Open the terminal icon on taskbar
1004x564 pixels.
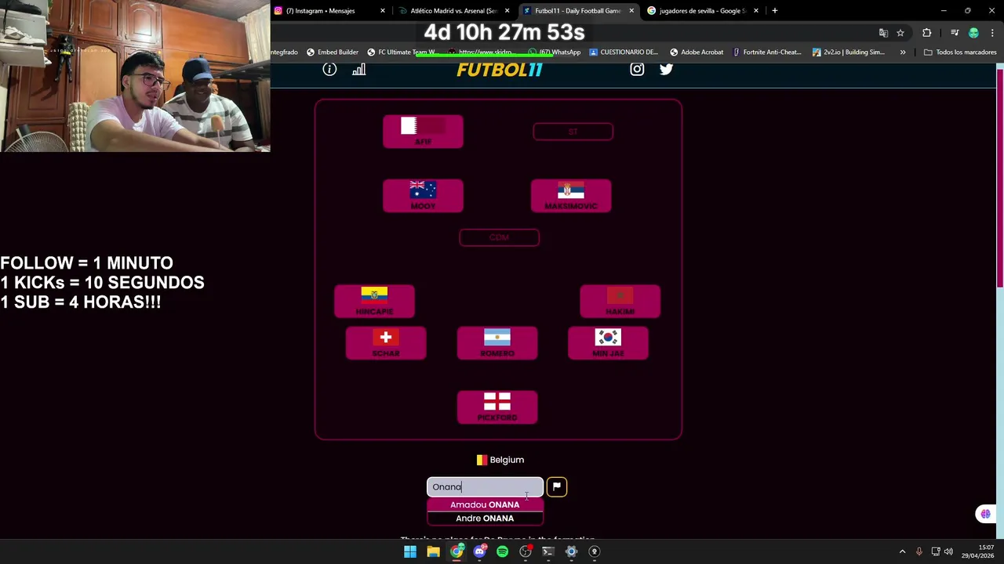(x=548, y=551)
